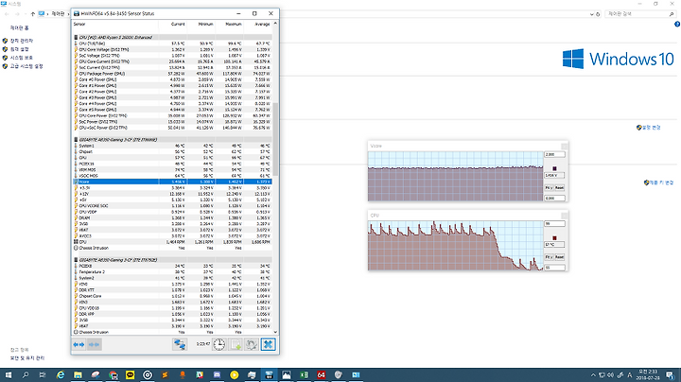Launch Internet Explorer from taskbar

pyautogui.click(x=61, y=375)
